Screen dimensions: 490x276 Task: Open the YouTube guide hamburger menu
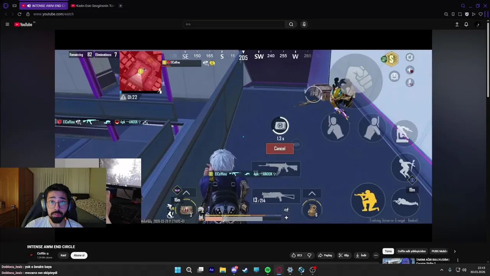7,24
